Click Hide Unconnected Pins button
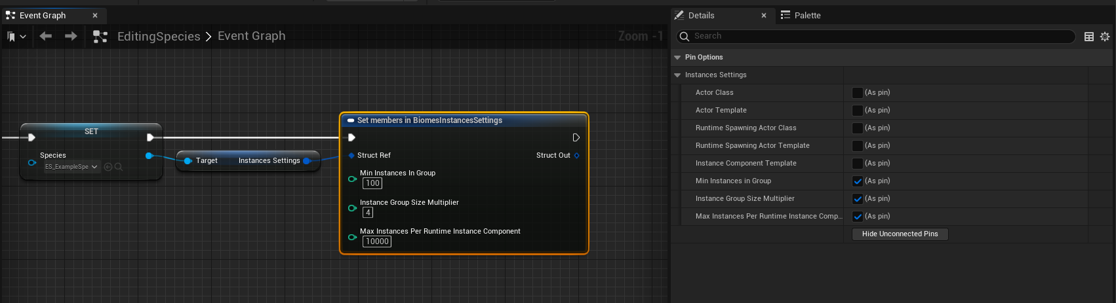This screenshot has width=1116, height=303. coord(900,234)
